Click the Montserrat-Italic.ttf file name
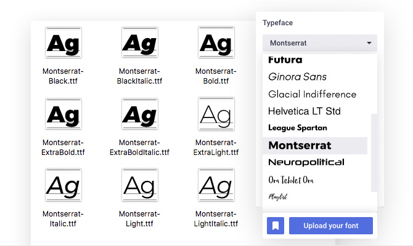 [63, 219]
